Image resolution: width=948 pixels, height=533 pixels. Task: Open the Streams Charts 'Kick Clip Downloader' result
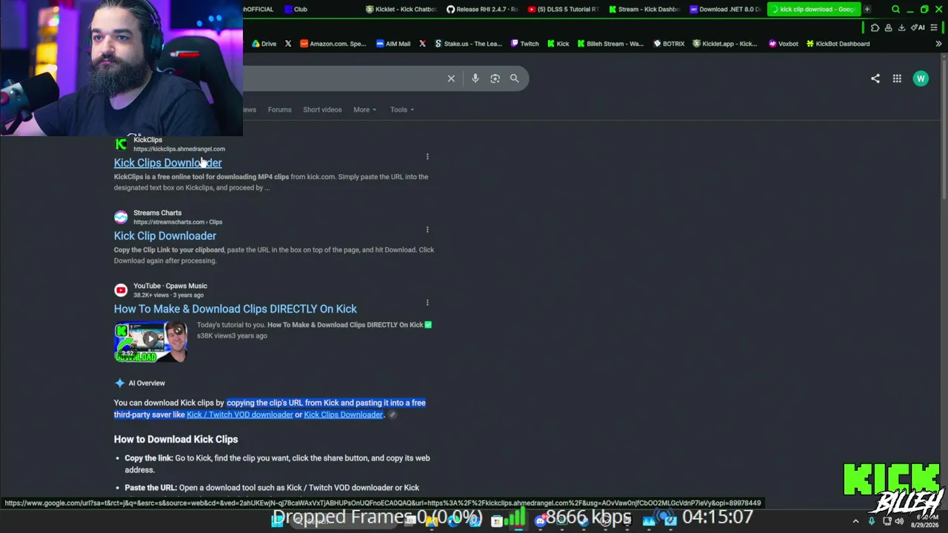coord(165,236)
